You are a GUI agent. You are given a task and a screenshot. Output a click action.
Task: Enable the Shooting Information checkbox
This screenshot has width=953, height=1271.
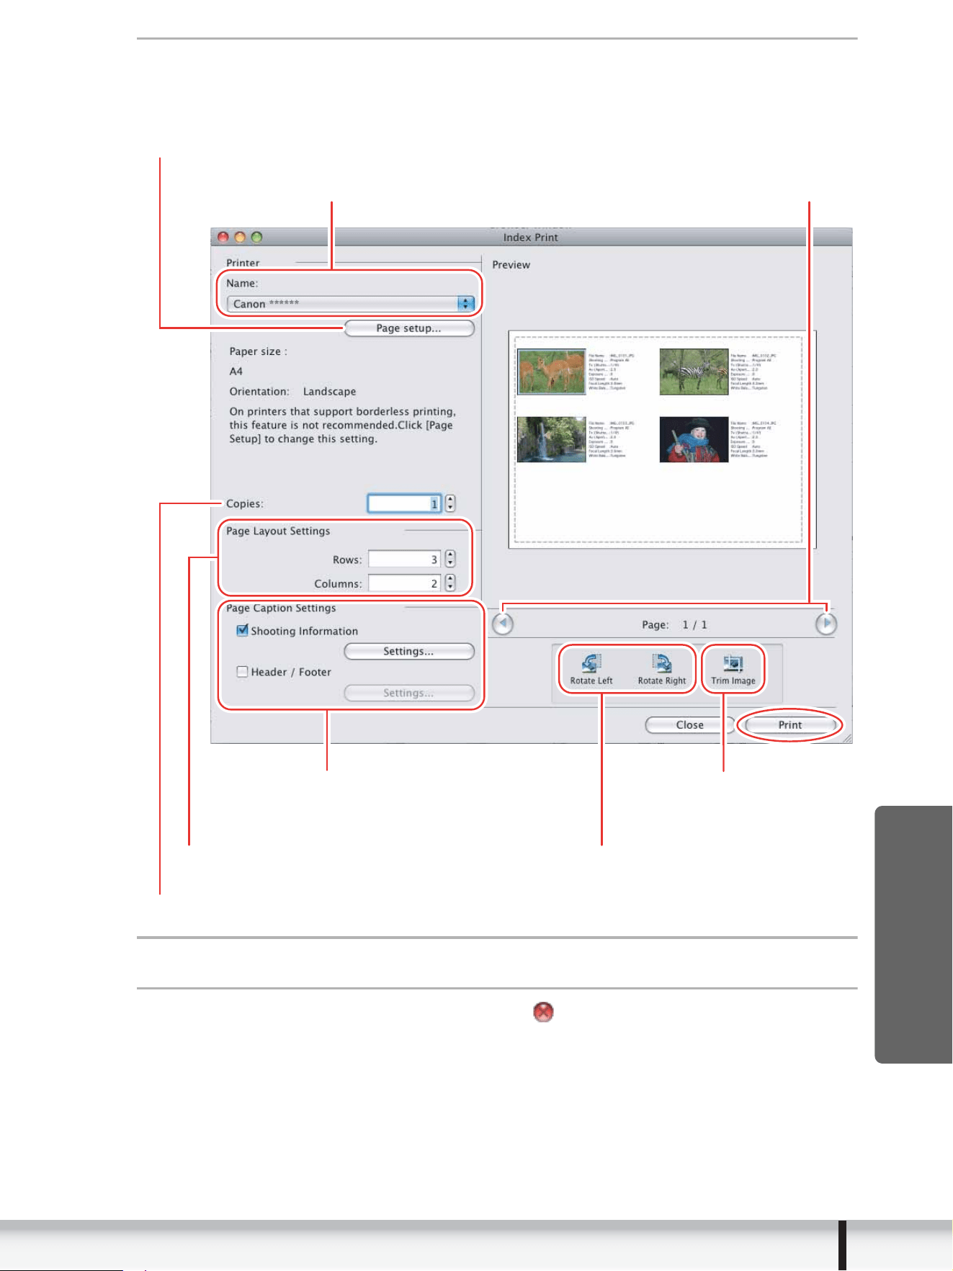click(x=243, y=630)
